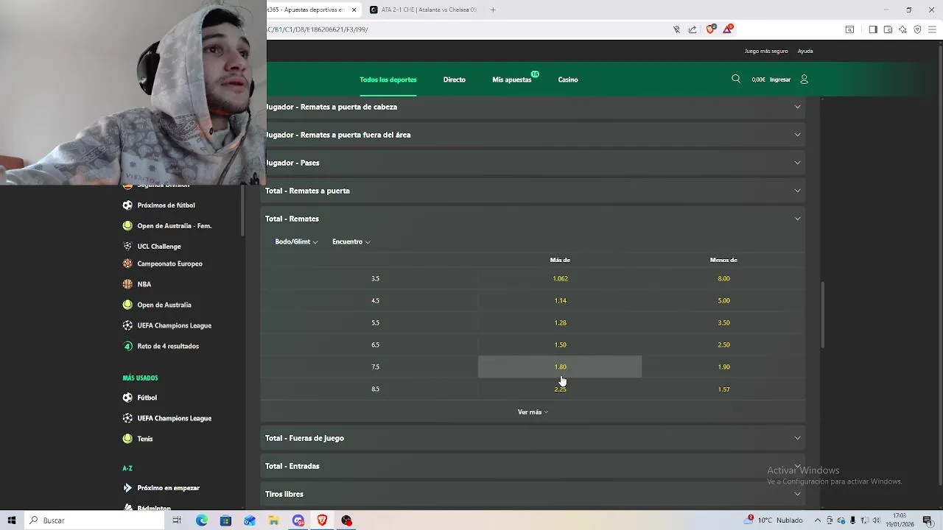
Task: Show more lines with Ver más
Action: pos(533,412)
